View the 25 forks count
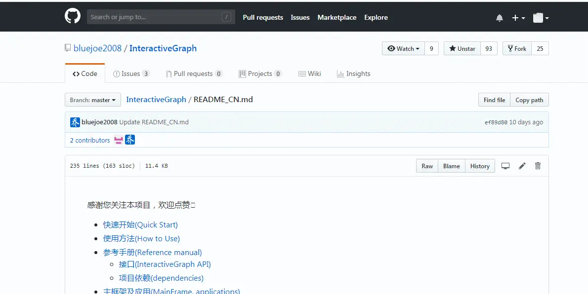588x294 pixels. (x=540, y=48)
